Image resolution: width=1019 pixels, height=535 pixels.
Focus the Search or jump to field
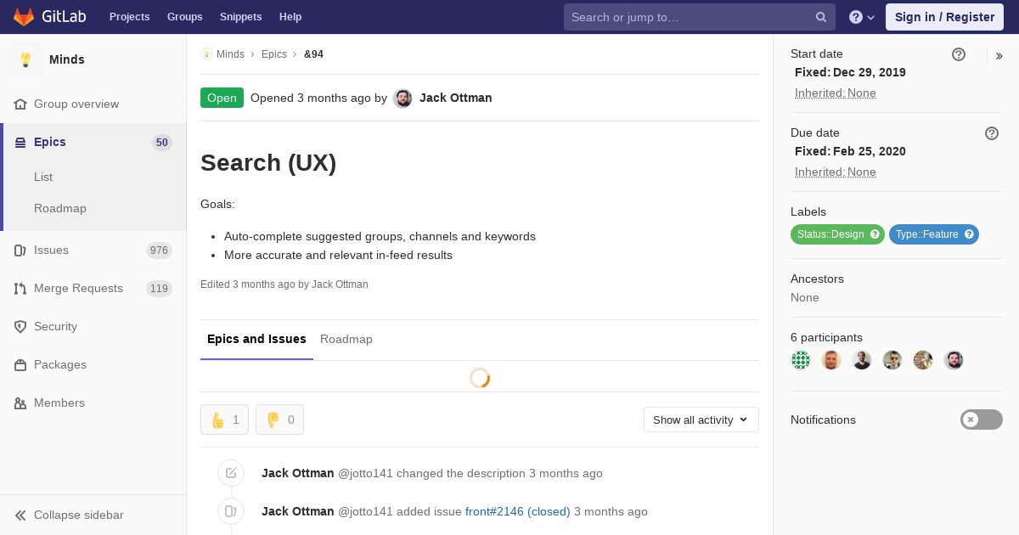pos(690,17)
